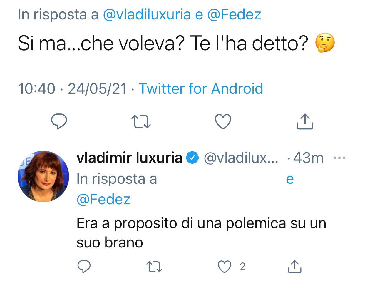Click the vladimir luxuria display name
The image size is (365, 281).
129,158
